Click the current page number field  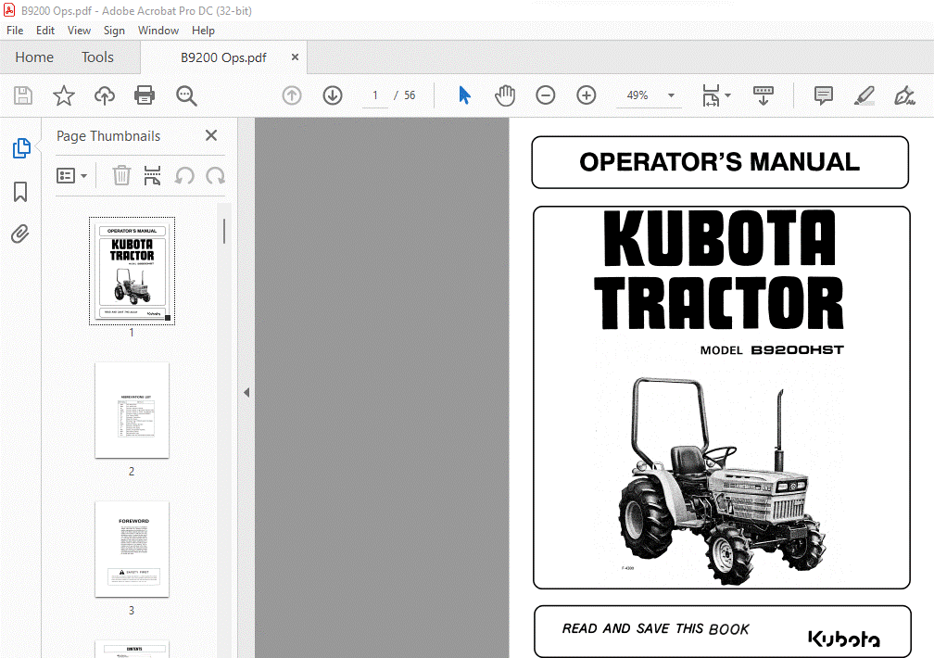click(375, 95)
